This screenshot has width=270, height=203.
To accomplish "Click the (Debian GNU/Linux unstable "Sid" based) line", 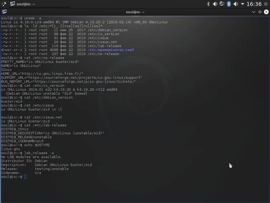I will [46, 94].
